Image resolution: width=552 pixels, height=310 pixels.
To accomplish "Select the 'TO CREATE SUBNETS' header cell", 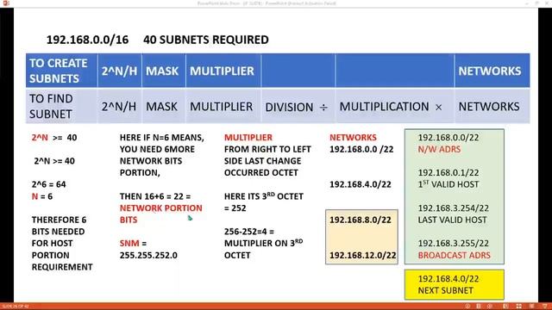I will [61, 71].
